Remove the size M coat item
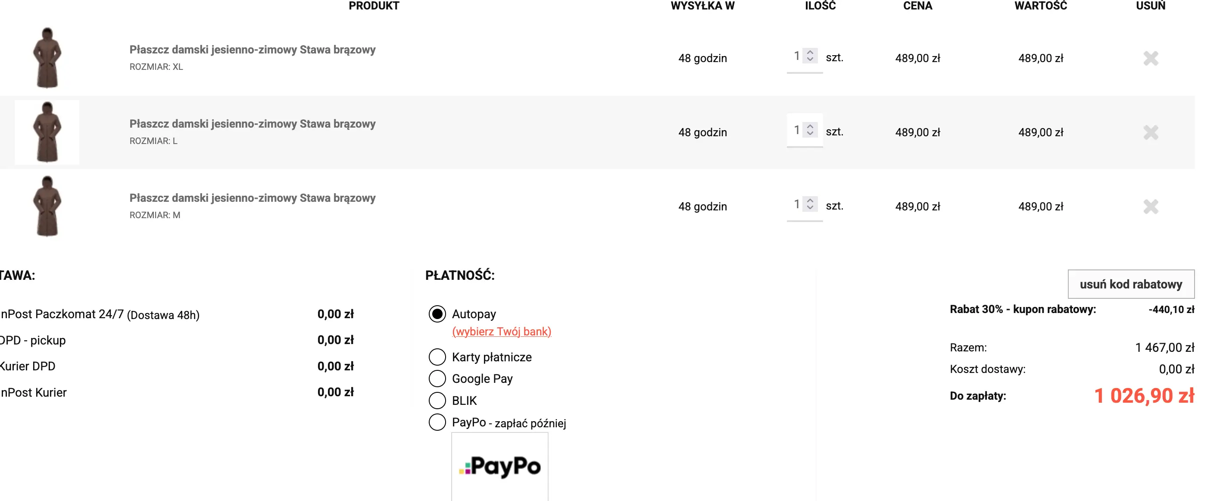The width and height of the screenshot is (1223, 501). click(x=1150, y=207)
